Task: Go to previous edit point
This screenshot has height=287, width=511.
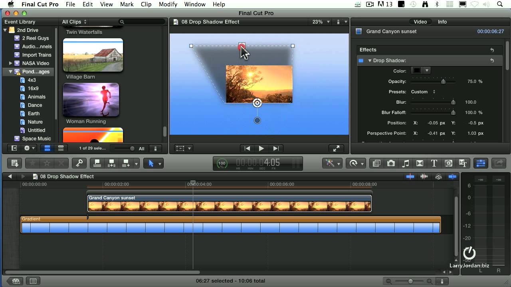Action: click(248, 148)
